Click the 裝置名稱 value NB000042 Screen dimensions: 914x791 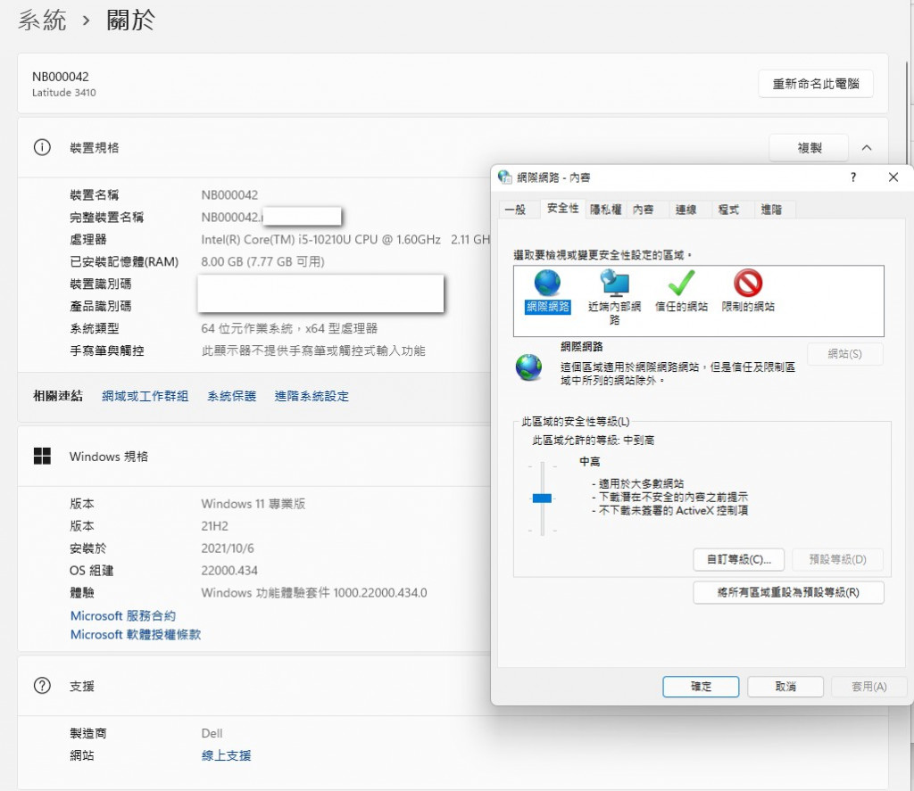[x=229, y=195]
